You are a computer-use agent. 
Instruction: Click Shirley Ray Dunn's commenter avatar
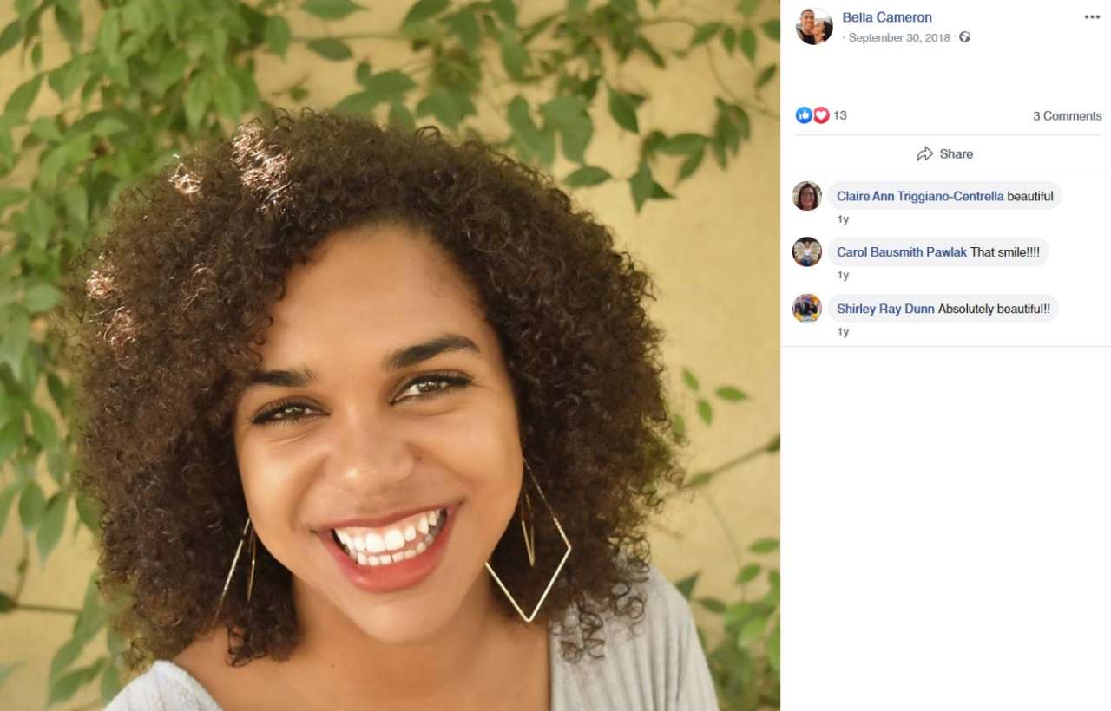pos(807,309)
